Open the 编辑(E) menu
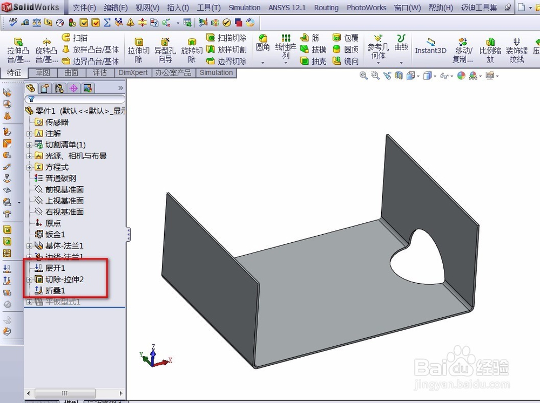 coord(116,8)
